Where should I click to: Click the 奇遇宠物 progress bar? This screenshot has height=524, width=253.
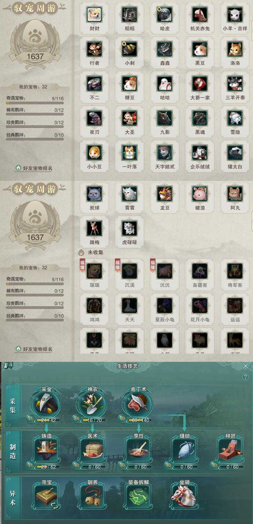(x=35, y=103)
